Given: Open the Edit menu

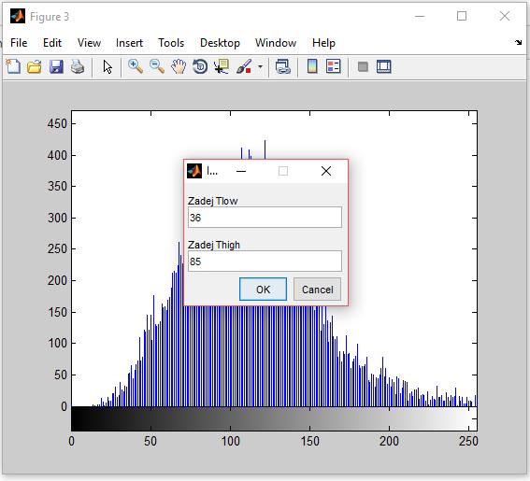Looking at the screenshot, I should pyautogui.click(x=52, y=43).
